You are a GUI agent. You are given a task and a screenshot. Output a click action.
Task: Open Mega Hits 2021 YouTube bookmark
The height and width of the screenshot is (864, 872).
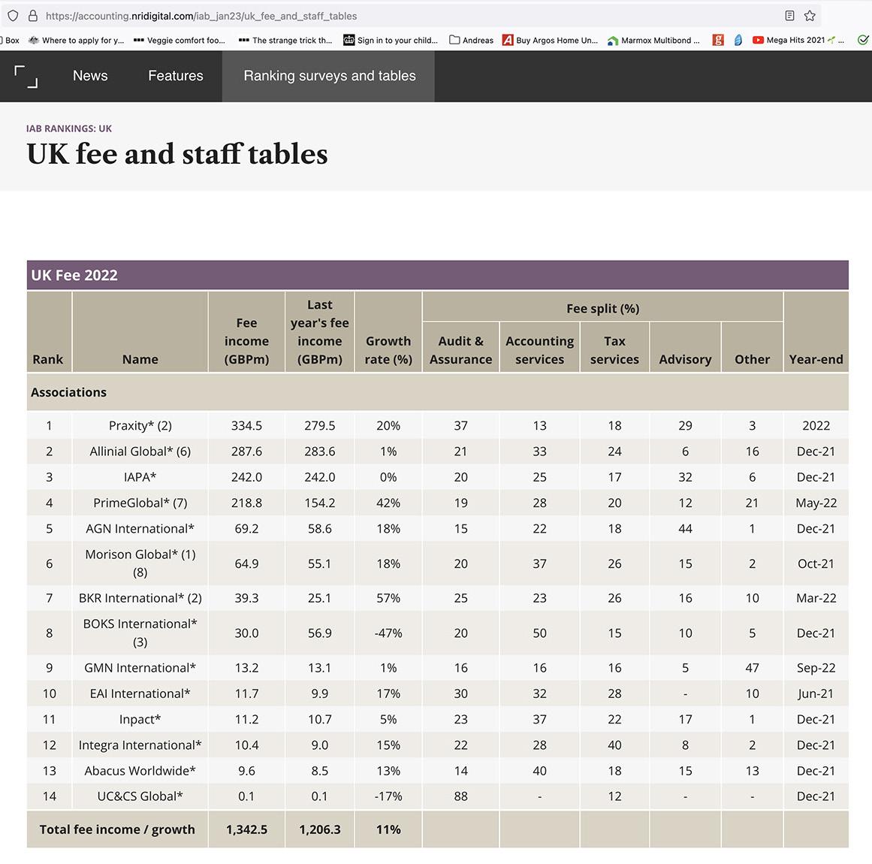coord(795,41)
